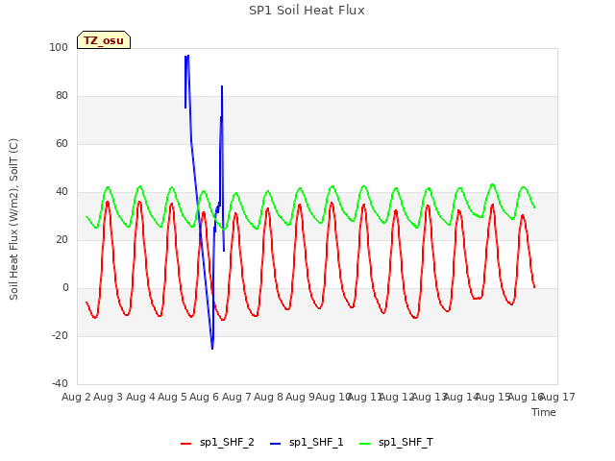This screenshot has height=461, width=615.
Task: Click the blue sp1_SHF_1 legend swatch
Action: click(x=276, y=444)
